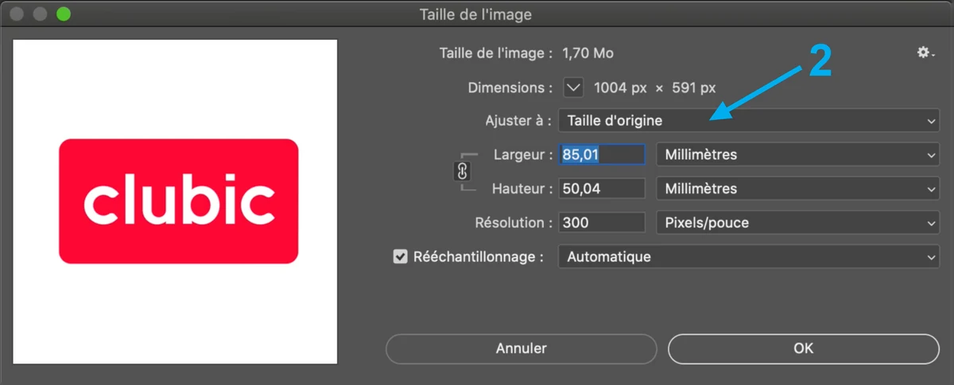The image size is (954, 385).
Task: Click the Résolution value field
Action: click(602, 223)
